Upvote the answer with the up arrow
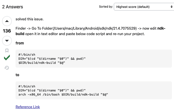174x111 pixels. point(7,21)
